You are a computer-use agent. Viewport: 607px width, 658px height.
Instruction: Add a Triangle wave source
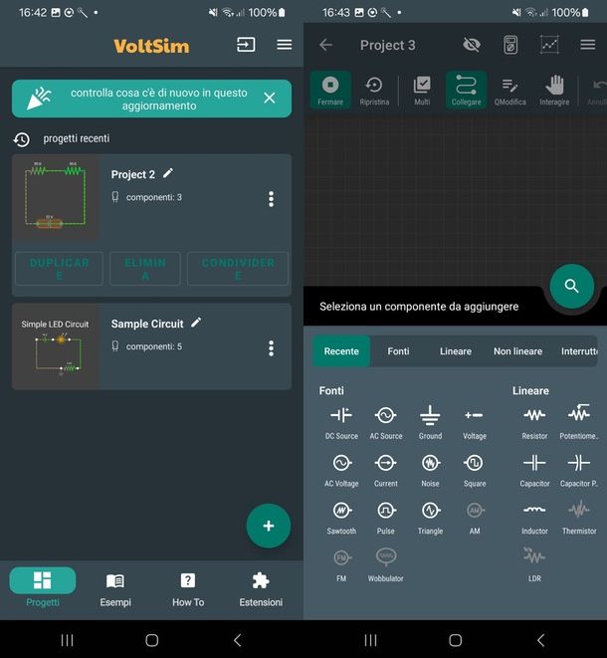tap(430, 518)
